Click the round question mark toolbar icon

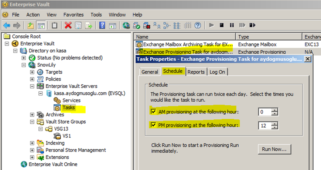[198, 25]
